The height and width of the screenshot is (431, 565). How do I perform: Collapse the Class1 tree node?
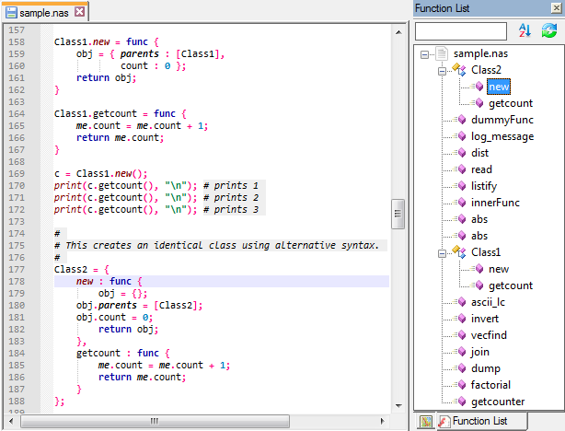tap(442, 253)
